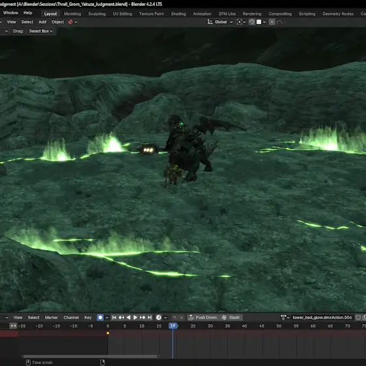Open the 3D viewport Add menu
The image size is (366, 366).
coord(42,22)
